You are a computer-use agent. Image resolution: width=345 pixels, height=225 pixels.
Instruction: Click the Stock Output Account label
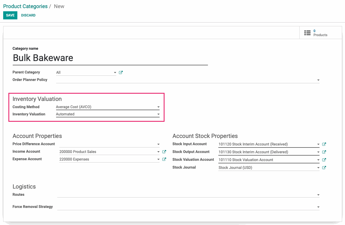[191, 152]
